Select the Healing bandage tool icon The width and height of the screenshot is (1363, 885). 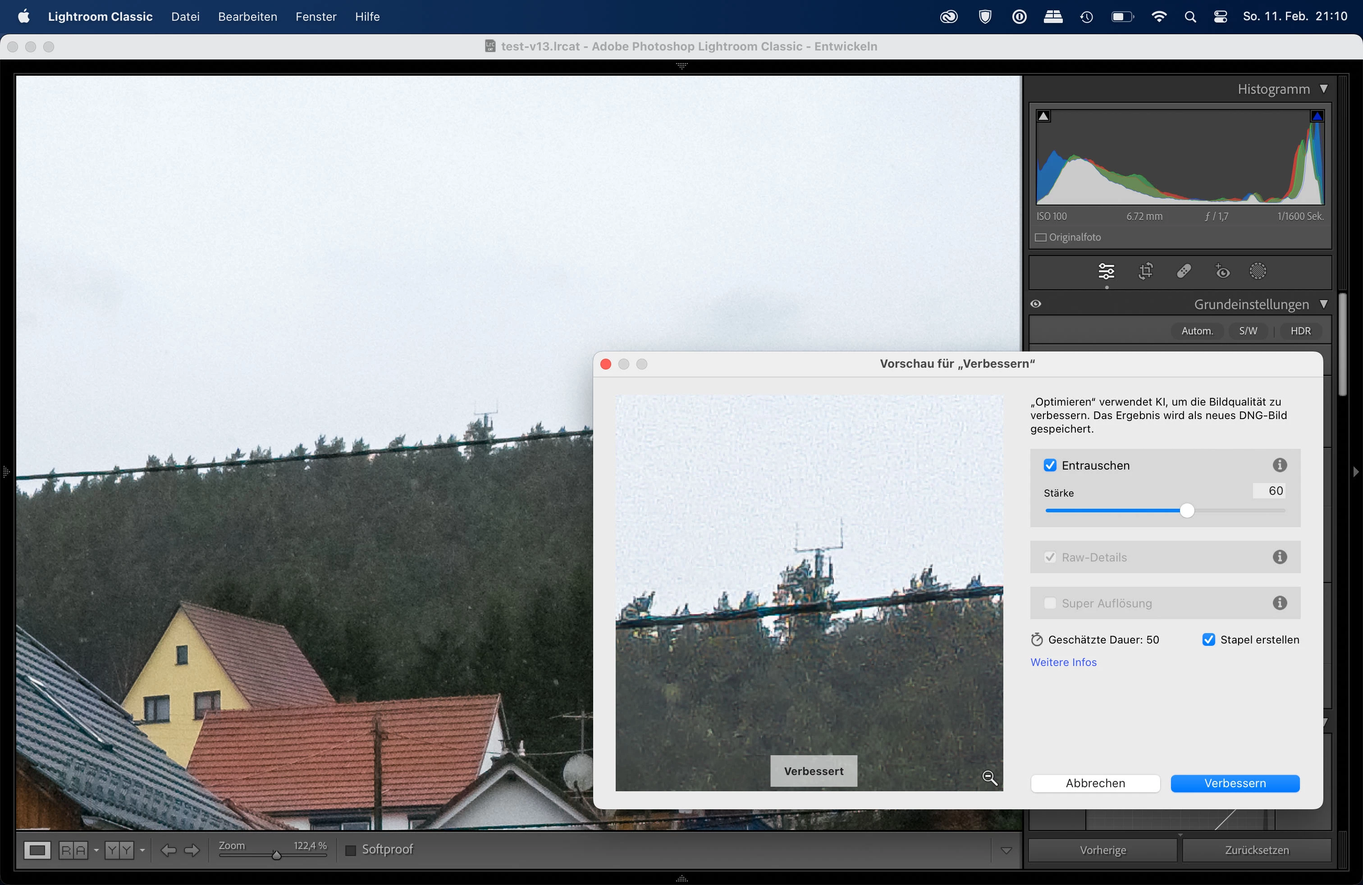(1184, 271)
